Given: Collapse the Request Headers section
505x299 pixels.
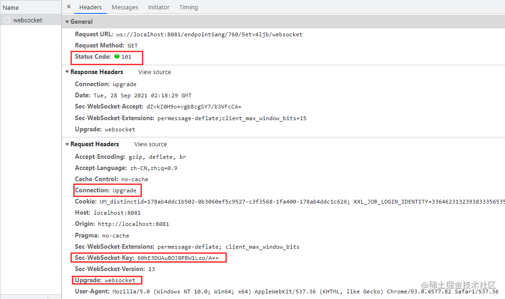Looking at the screenshot, I should (67, 144).
